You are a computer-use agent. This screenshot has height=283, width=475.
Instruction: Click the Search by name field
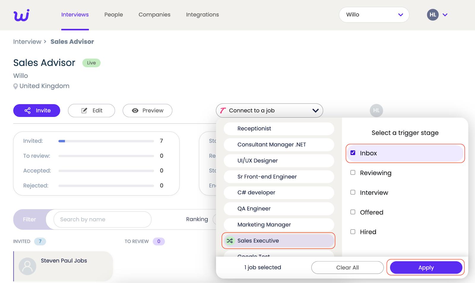point(102,219)
